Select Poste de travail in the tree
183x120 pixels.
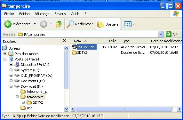point(27,59)
